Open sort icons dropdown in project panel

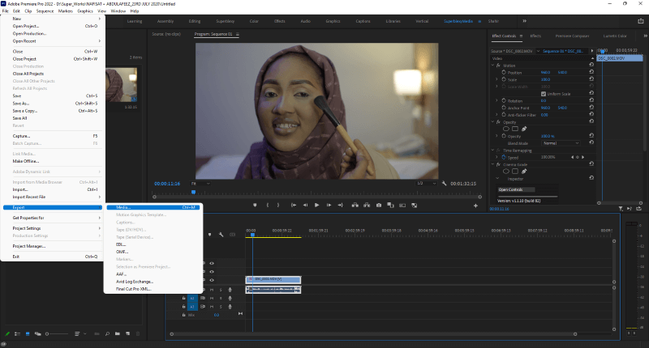point(79,333)
